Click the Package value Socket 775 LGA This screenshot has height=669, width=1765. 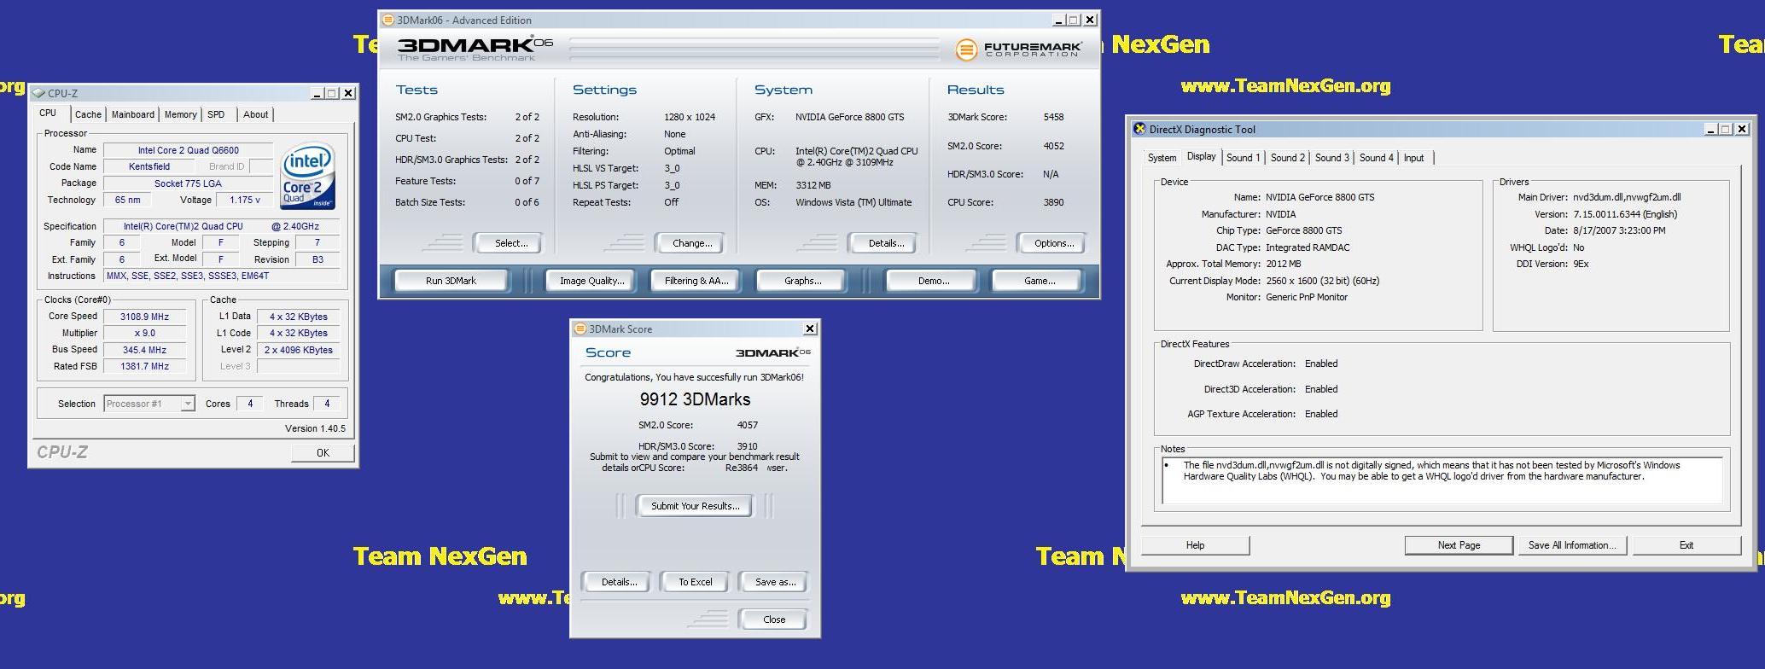point(188,183)
